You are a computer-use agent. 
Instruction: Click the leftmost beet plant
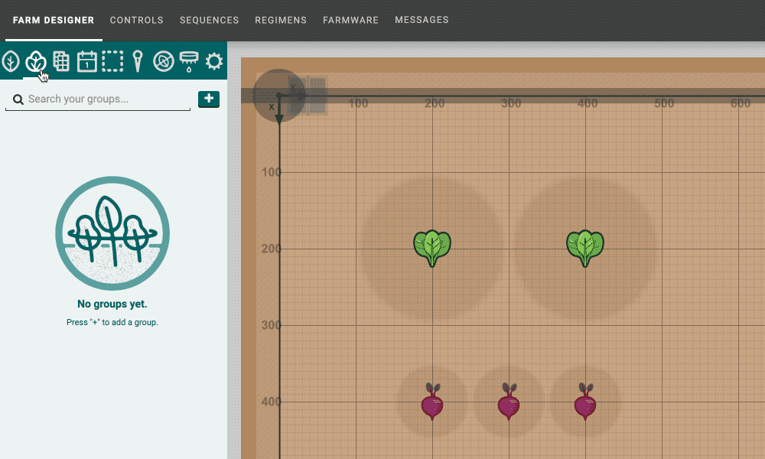point(432,402)
